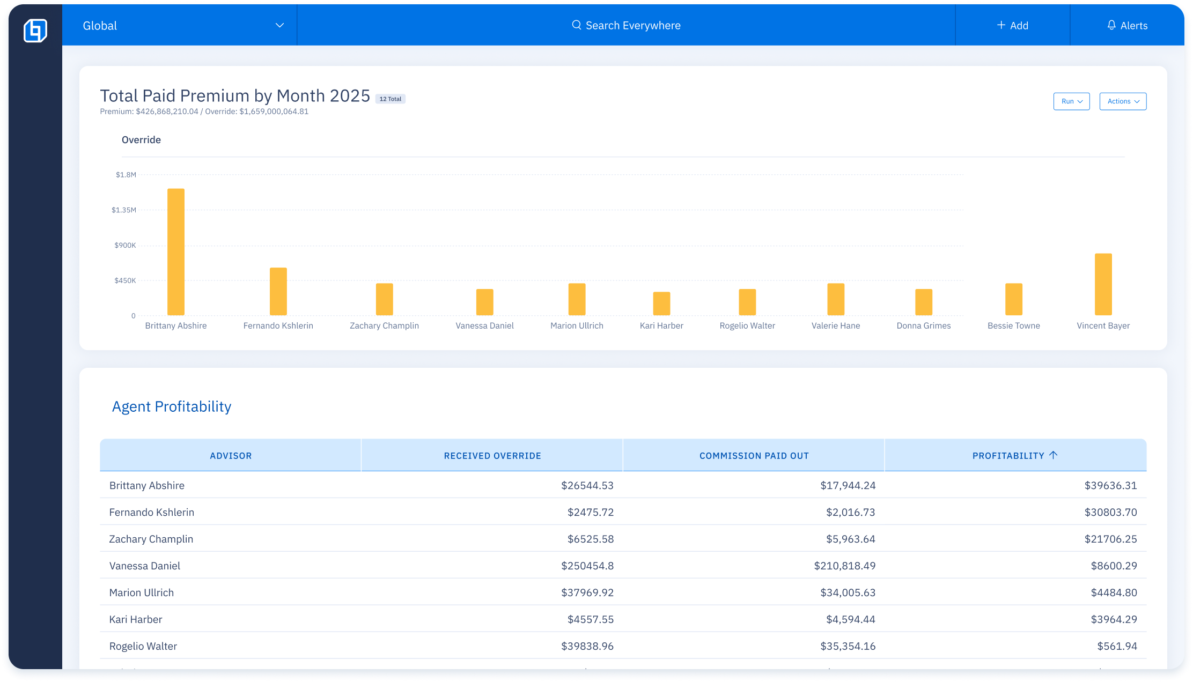Open the Run dropdown
This screenshot has width=1193, height=682.
(1071, 101)
